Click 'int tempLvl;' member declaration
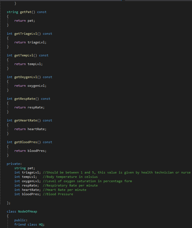This screenshot has width=192, height=228. pyautogui.click(x=25, y=177)
